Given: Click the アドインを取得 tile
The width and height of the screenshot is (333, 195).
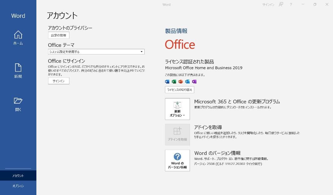Looking at the screenshot, I should (x=177, y=135).
